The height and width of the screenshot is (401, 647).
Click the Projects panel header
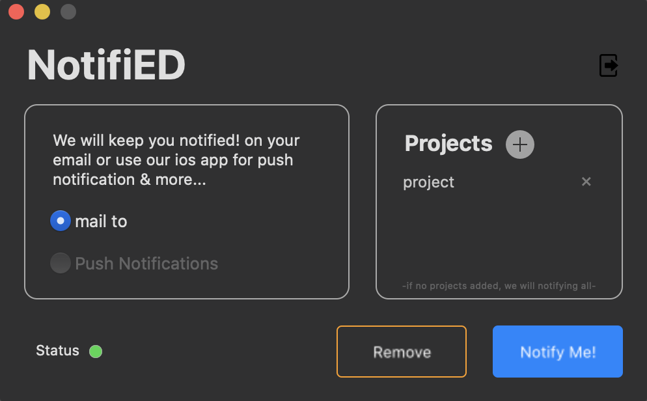point(448,144)
